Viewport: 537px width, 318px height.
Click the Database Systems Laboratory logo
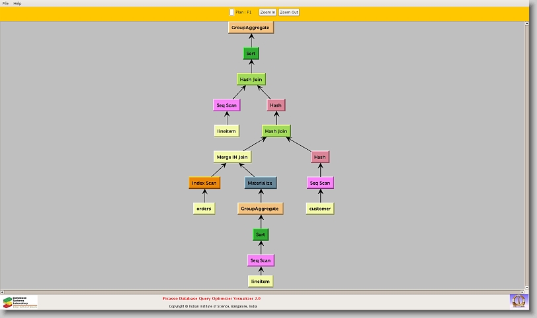tap(20, 301)
